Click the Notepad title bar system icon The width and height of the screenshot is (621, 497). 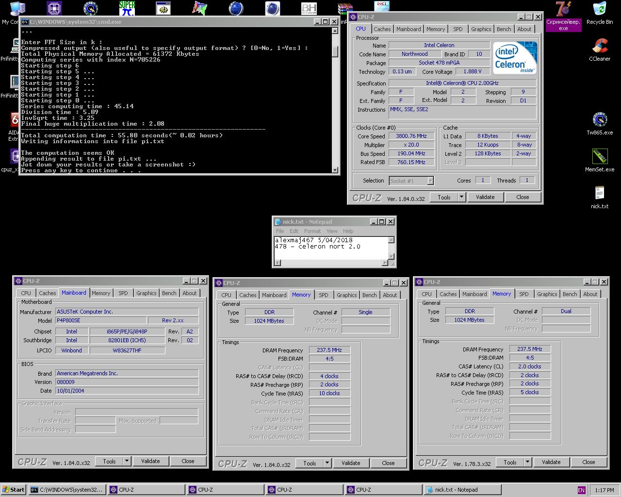(x=278, y=222)
